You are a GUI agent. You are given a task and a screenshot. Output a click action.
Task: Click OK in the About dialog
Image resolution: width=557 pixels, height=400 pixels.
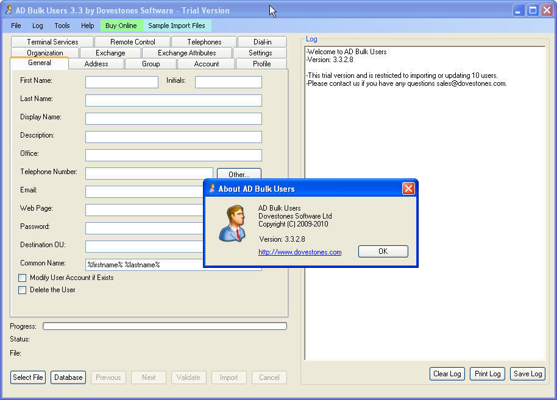(383, 251)
